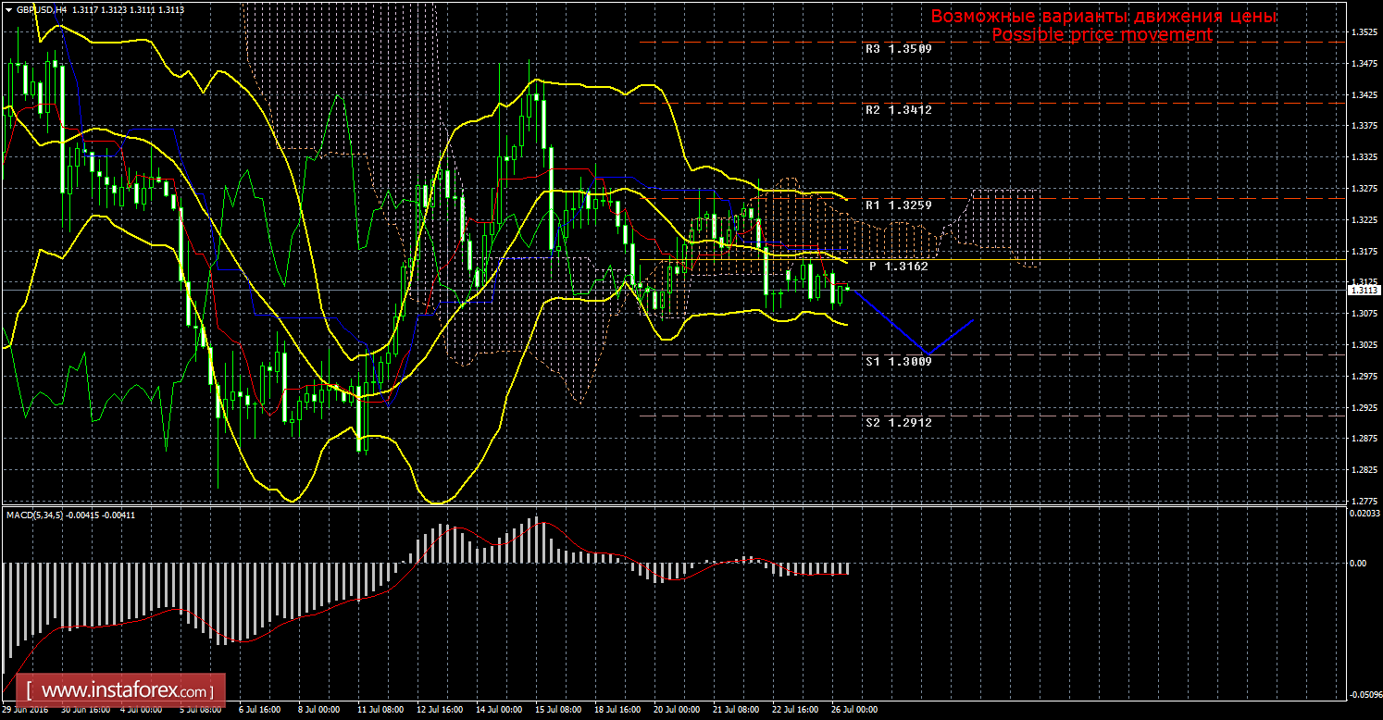This screenshot has width=1383, height=720.
Task: Open the www.instaforex.com watermark link
Action: tap(126, 690)
